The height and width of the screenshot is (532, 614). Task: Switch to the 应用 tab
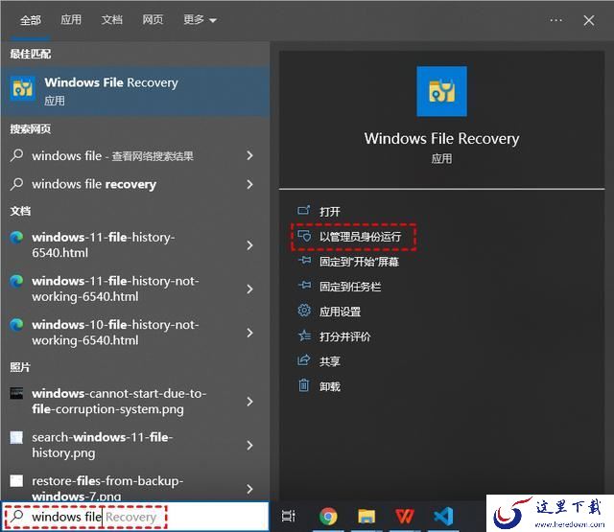tap(71, 19)
